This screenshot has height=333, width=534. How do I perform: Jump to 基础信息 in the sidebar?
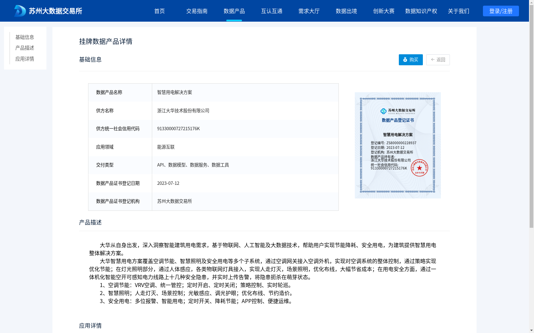pos(25,37)
